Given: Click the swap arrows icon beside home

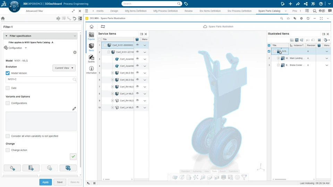Looking at the screenshot, I should [x=103, y=27].
